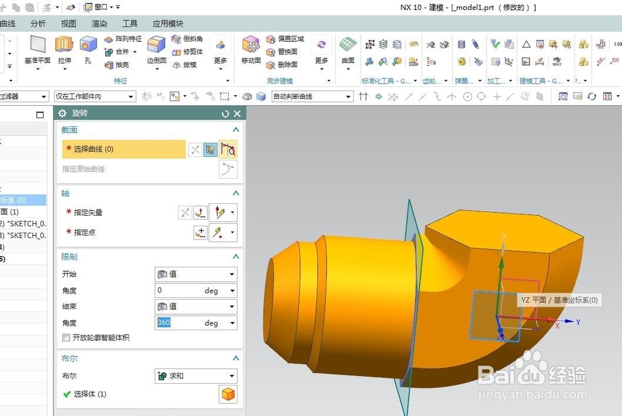The height and width of the screenshot is (416, 622).
Task: Click the curve selection icon beside 选择曲线
Action: tap(228, 149)
